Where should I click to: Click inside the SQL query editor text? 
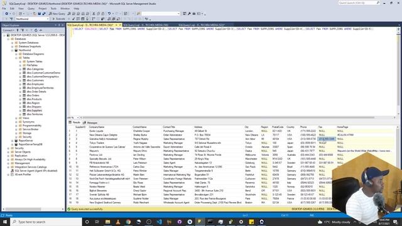coord(223,29)
